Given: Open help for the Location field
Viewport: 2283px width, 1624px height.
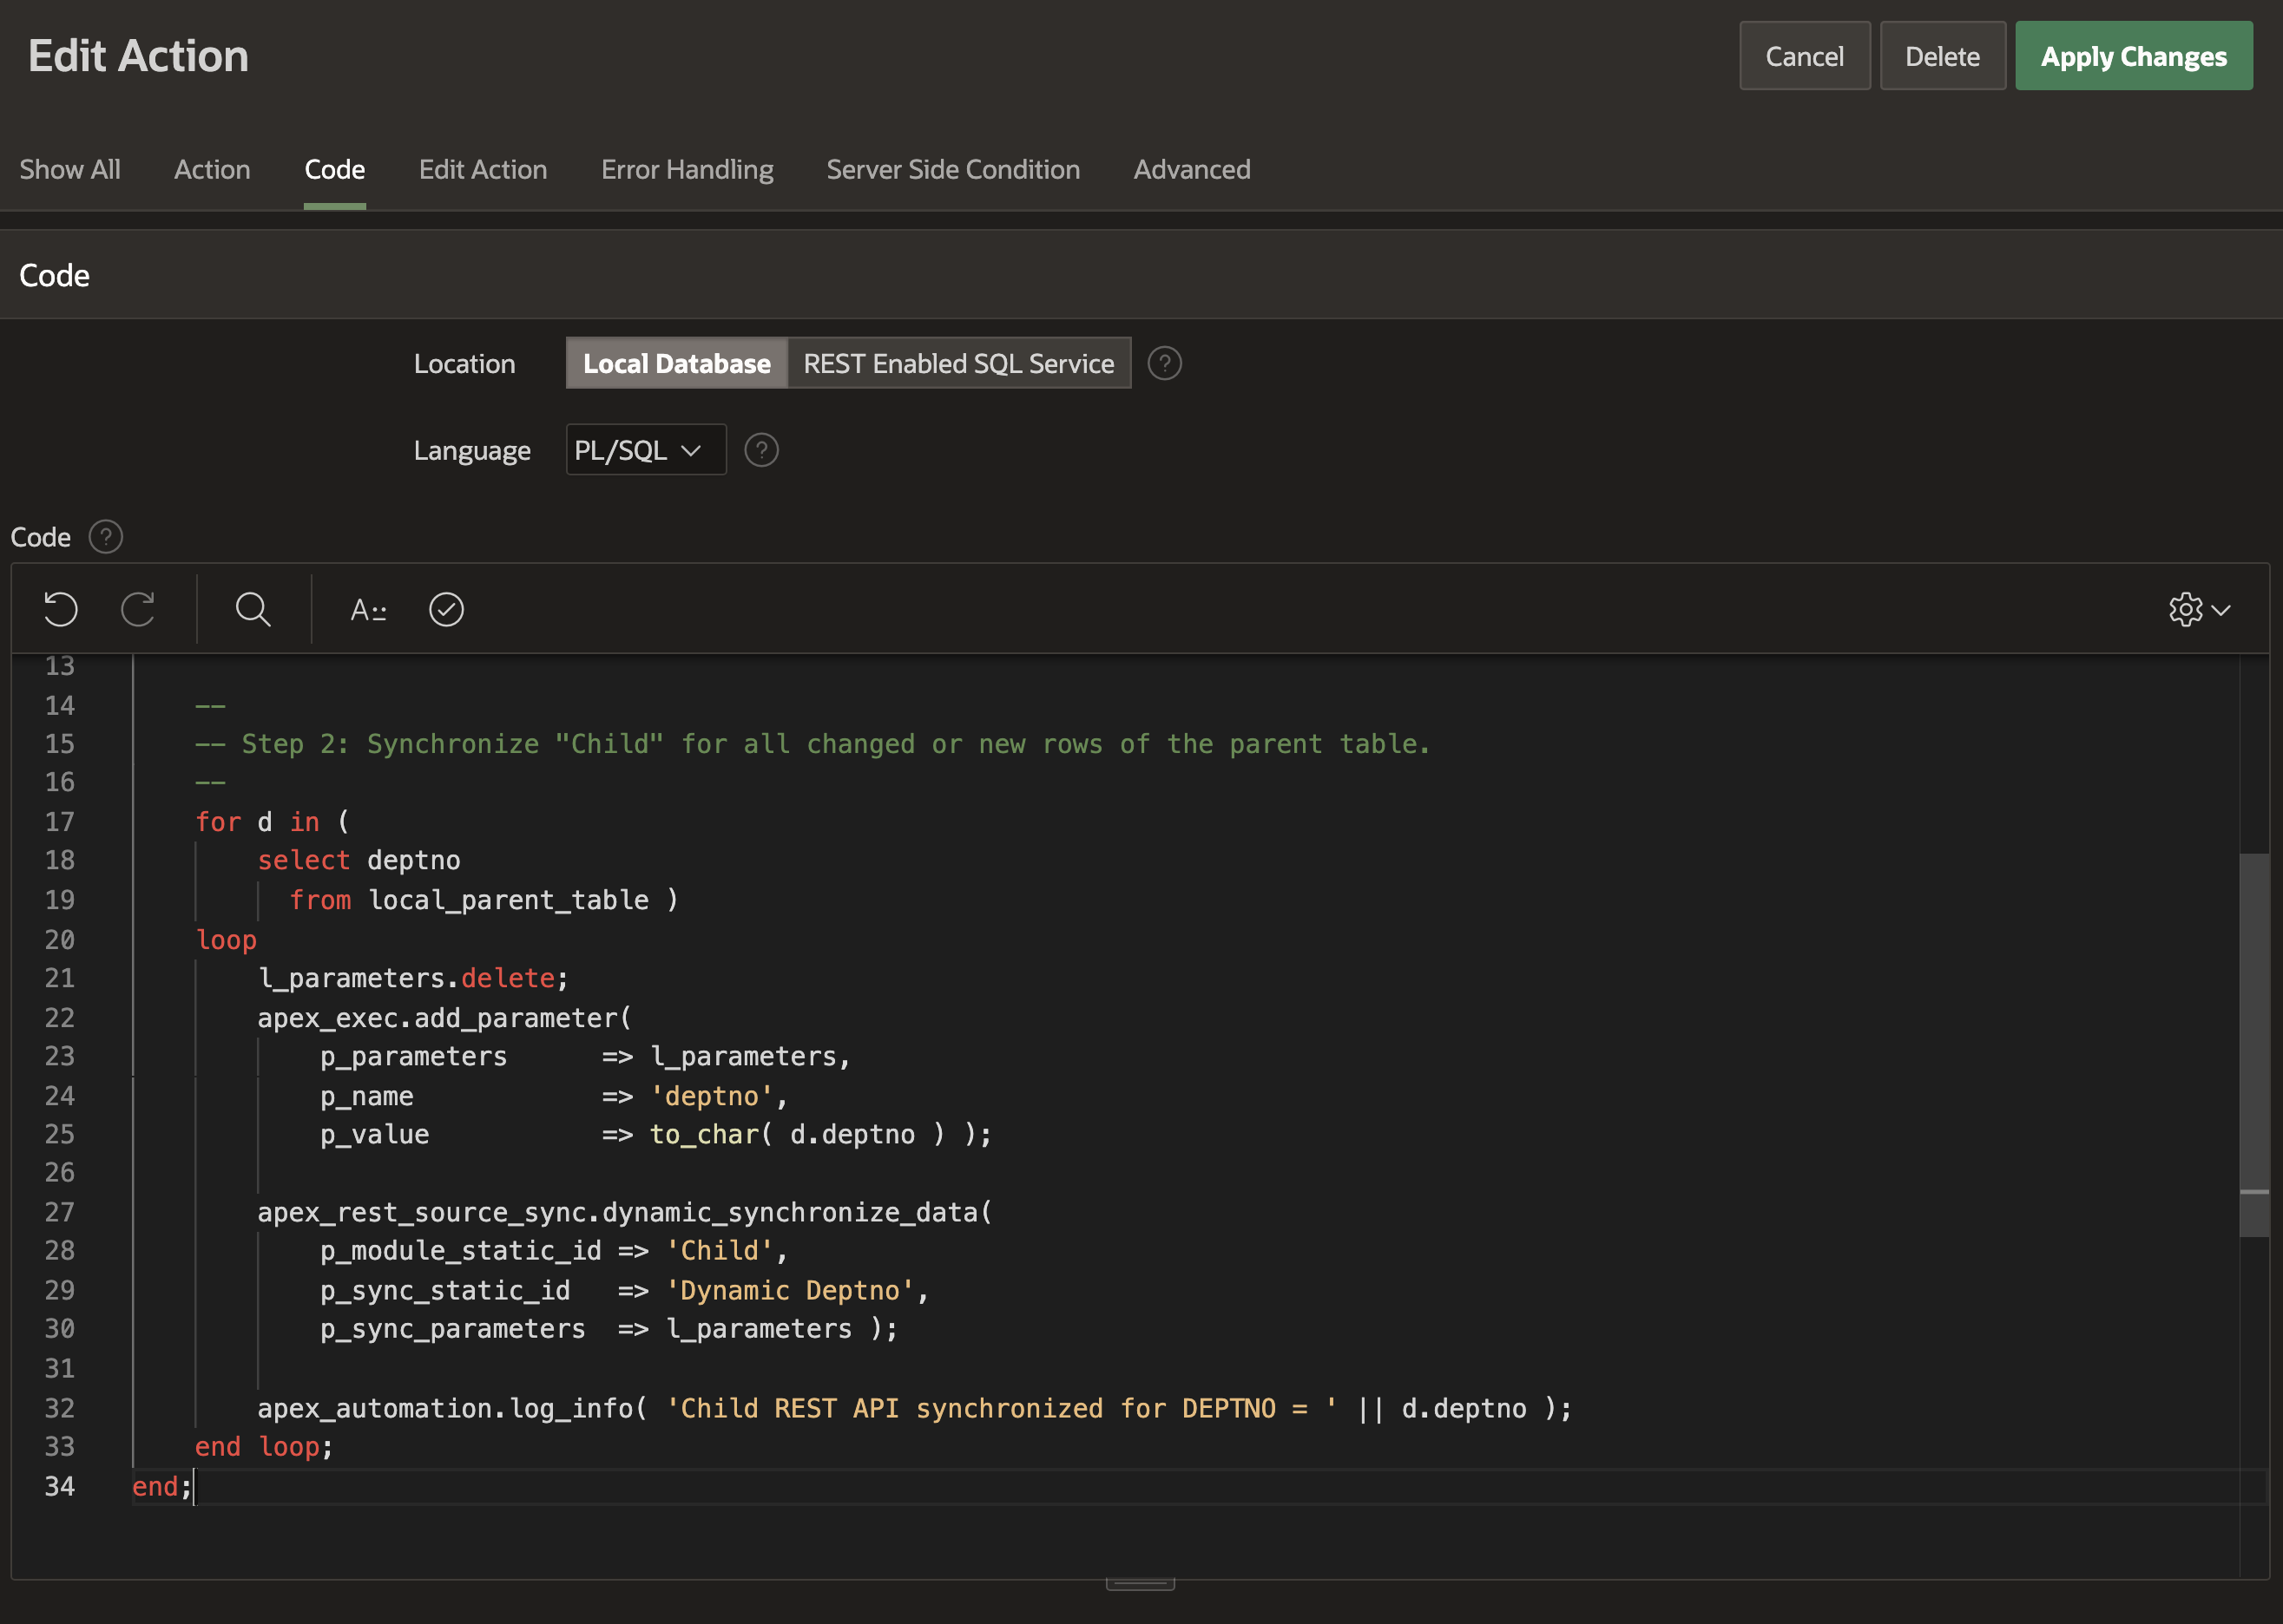Looking at the screenshot, I should click(x=1165, y=363).
